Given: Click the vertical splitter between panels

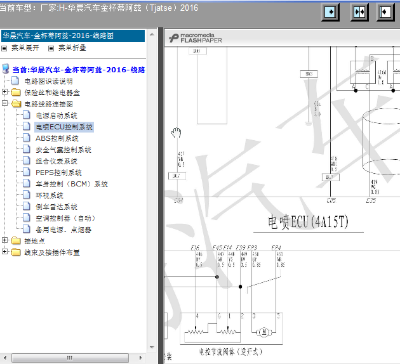Looking at the screenshot, I should point(161,195).
